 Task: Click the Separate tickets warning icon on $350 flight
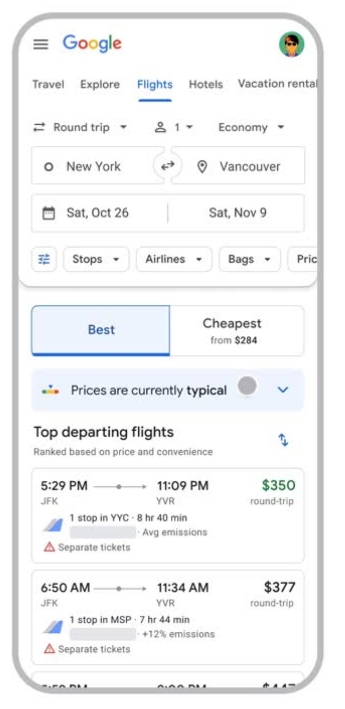[x=49, y=547]
